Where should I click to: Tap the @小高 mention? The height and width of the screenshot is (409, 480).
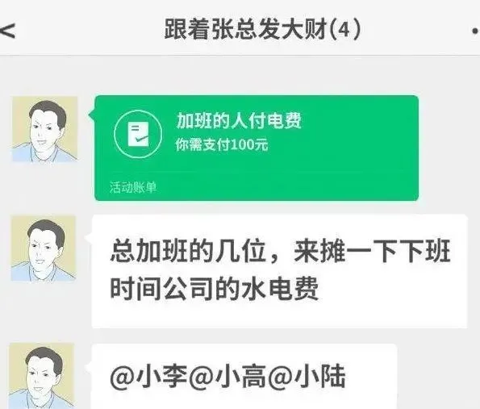pos(227,376)
